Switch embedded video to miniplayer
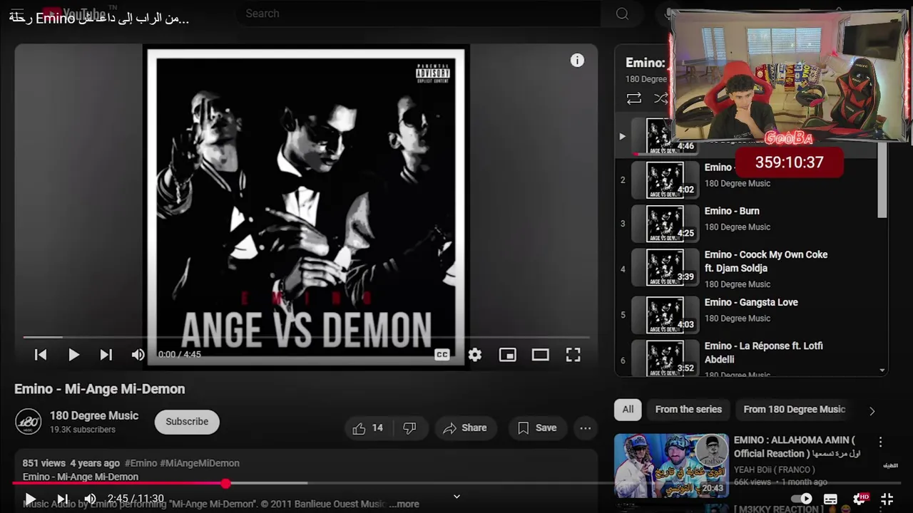The height and width of the screenshot is (513, 913). pyautogui.click(x=507, y=355)
